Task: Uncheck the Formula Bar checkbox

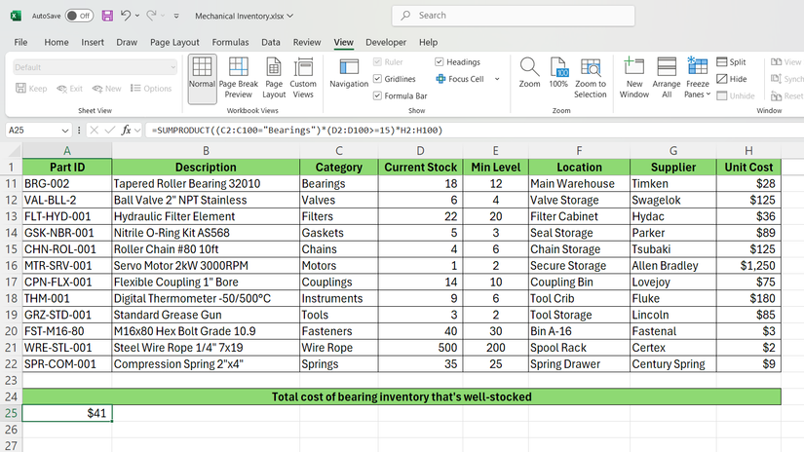Action: tap(378, 96)
